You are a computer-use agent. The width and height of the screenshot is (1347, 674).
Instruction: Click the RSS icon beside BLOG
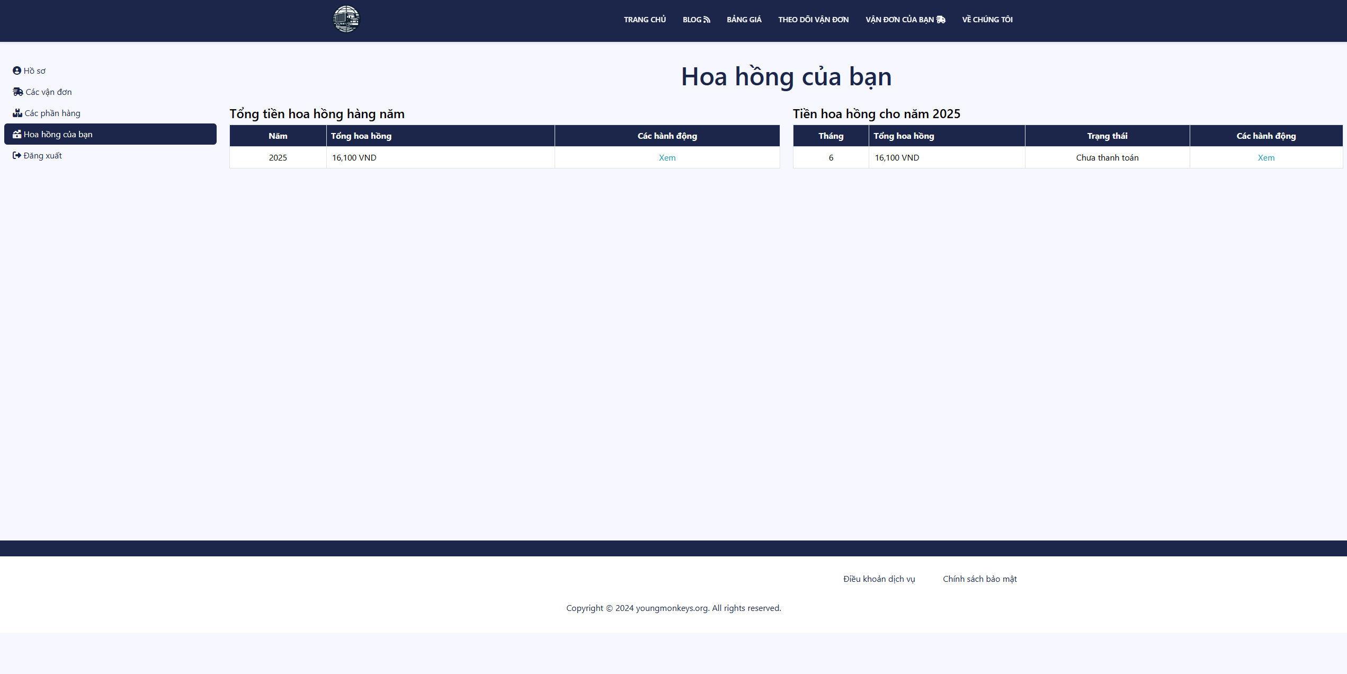(x=707, y=20)
